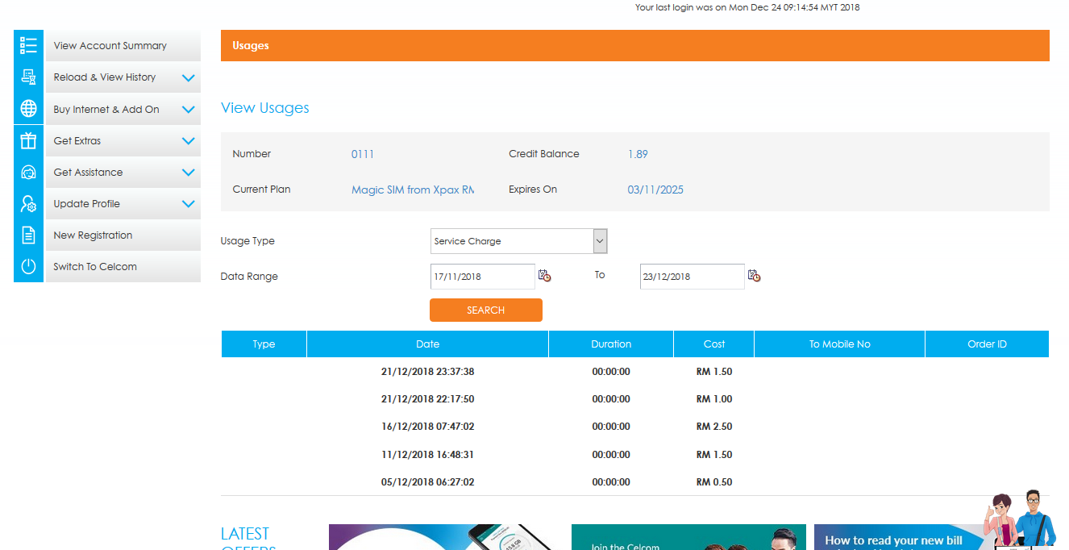1069x550 pixels.
Task: Click the account summary list icon
Action: 28,46
